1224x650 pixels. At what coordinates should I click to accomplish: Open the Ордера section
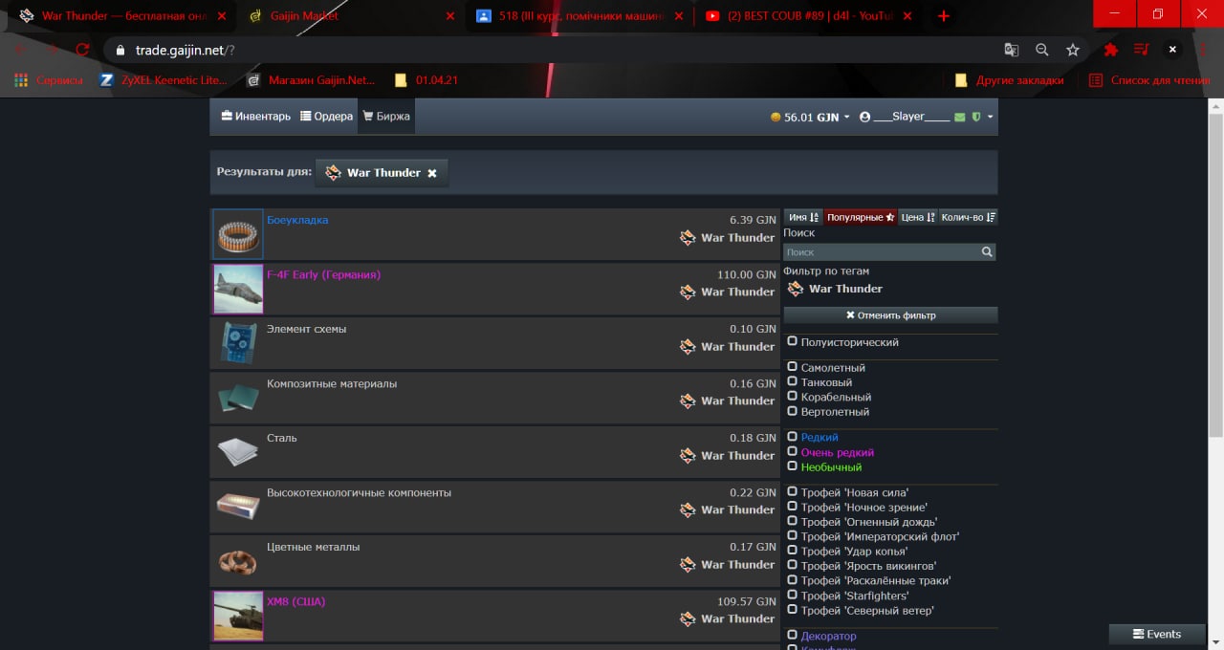(327, 117)
